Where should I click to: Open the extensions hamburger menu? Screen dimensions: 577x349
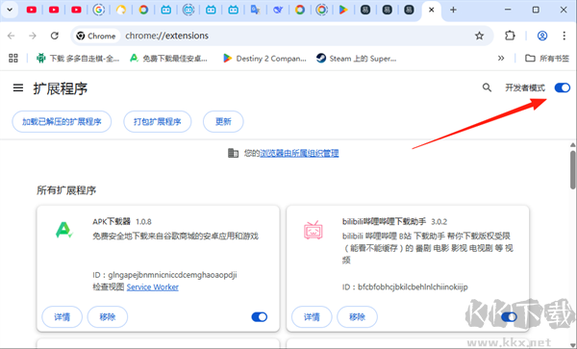coord(18,87)
